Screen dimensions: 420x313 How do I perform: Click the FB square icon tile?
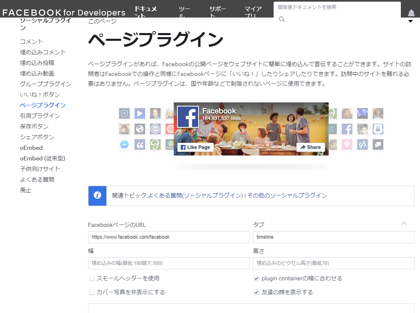tap(124, 113)
